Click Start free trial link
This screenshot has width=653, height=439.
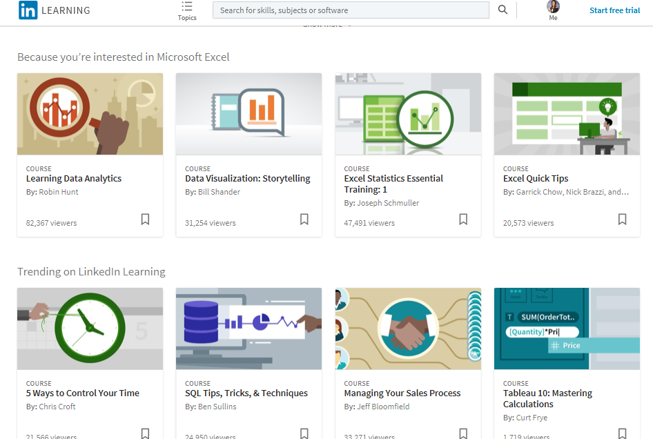pos(614,10)
